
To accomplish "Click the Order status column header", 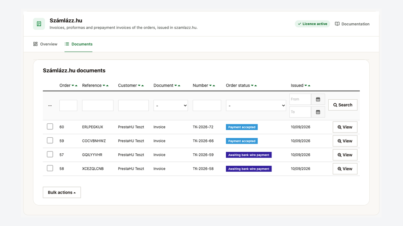I will click(238, 85).
